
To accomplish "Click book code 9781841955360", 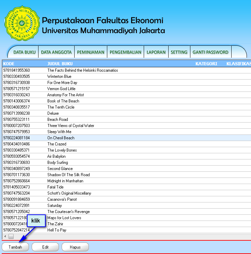I will (x=16, y=70).
